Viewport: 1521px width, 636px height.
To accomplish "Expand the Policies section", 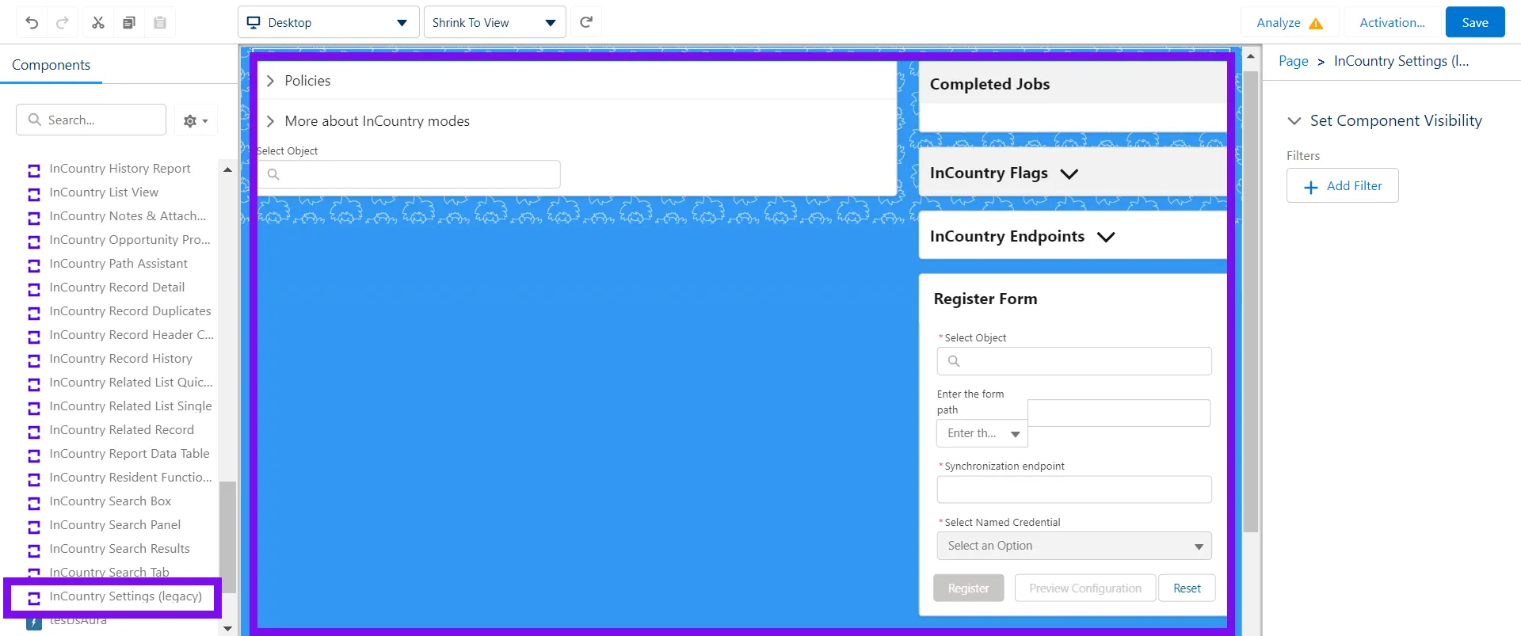I will point(270,81).
